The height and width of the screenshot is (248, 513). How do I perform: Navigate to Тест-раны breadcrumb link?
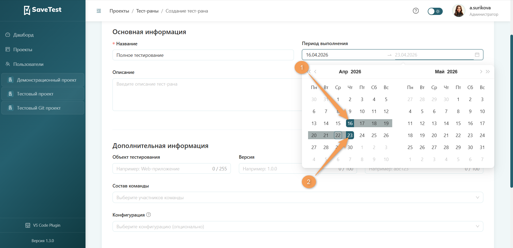point(147,11)
